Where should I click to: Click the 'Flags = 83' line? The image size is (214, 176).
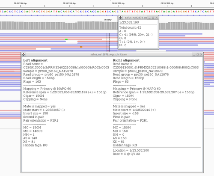tap(121, 82)
